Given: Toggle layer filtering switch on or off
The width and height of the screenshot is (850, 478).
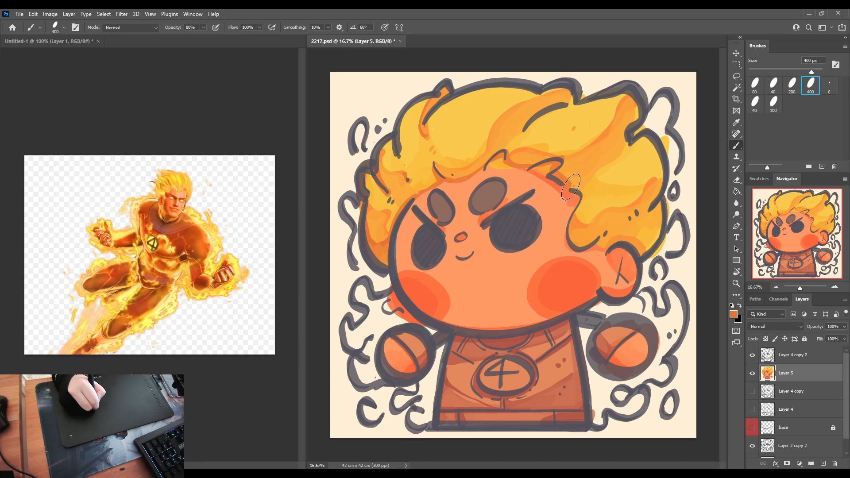Looking at the screenshot, I should tap(846, 313).
